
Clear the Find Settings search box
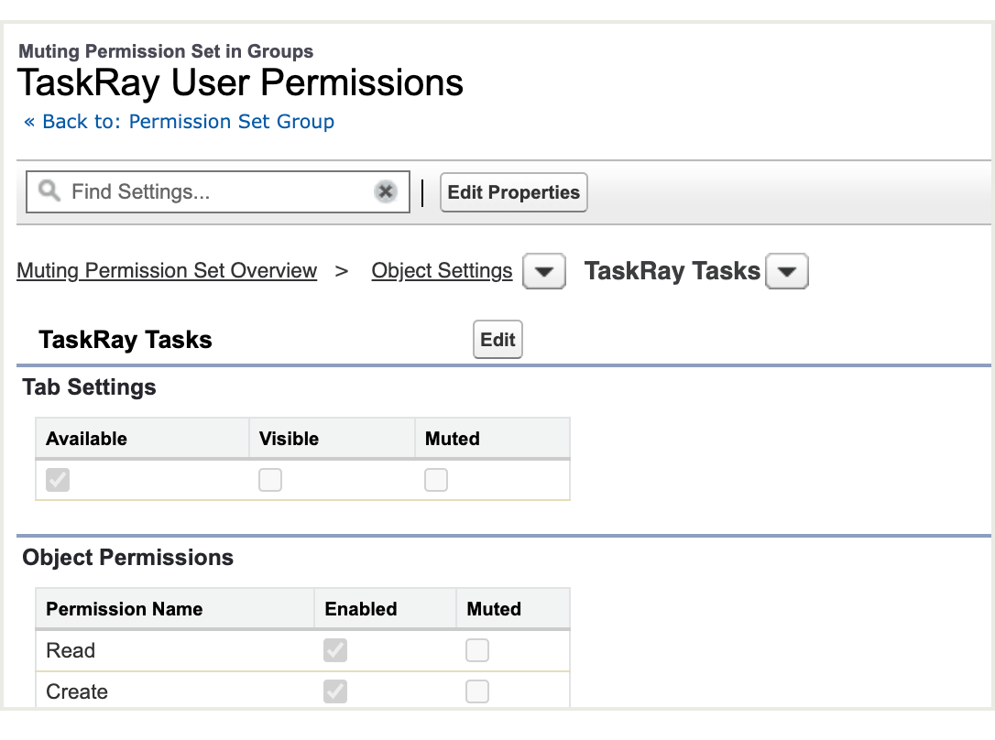[385, 190]
